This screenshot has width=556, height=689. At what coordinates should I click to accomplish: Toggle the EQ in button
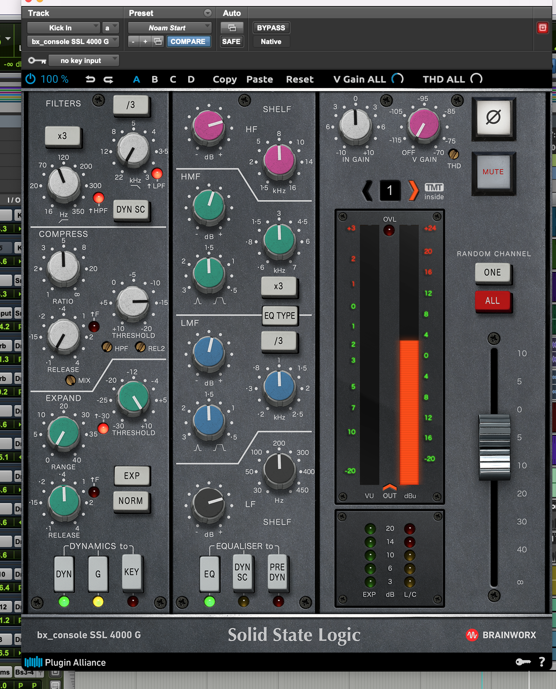click(x=209, y=574)
